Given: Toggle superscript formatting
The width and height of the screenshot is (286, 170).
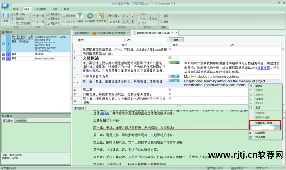Looking at the screenshot, I should 128,22.
